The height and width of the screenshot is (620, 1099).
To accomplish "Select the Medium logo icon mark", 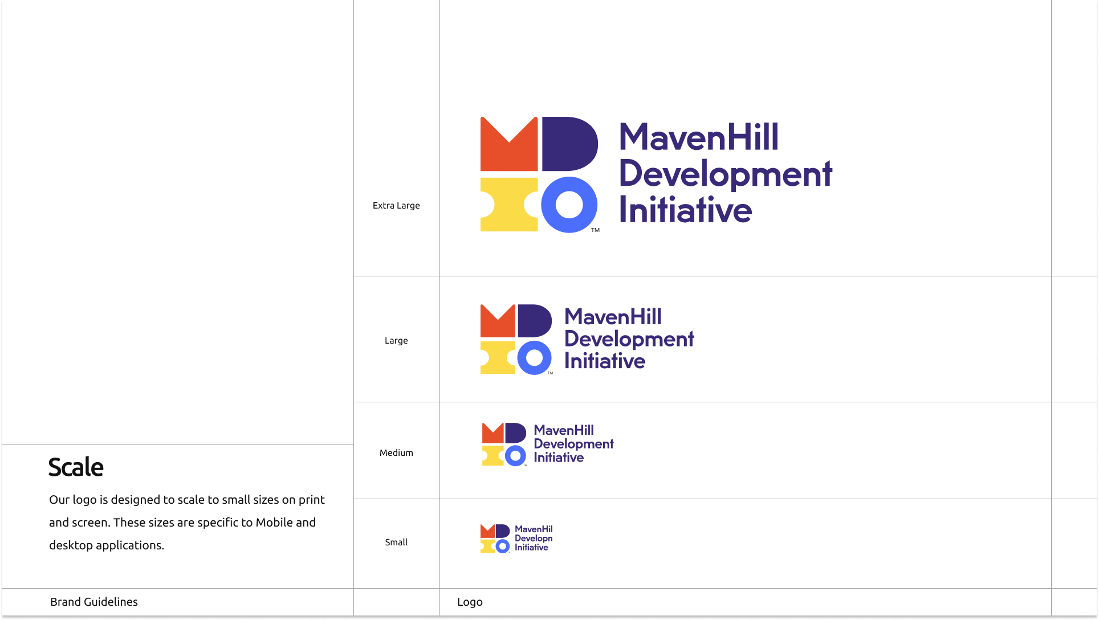I will point(504,444).
